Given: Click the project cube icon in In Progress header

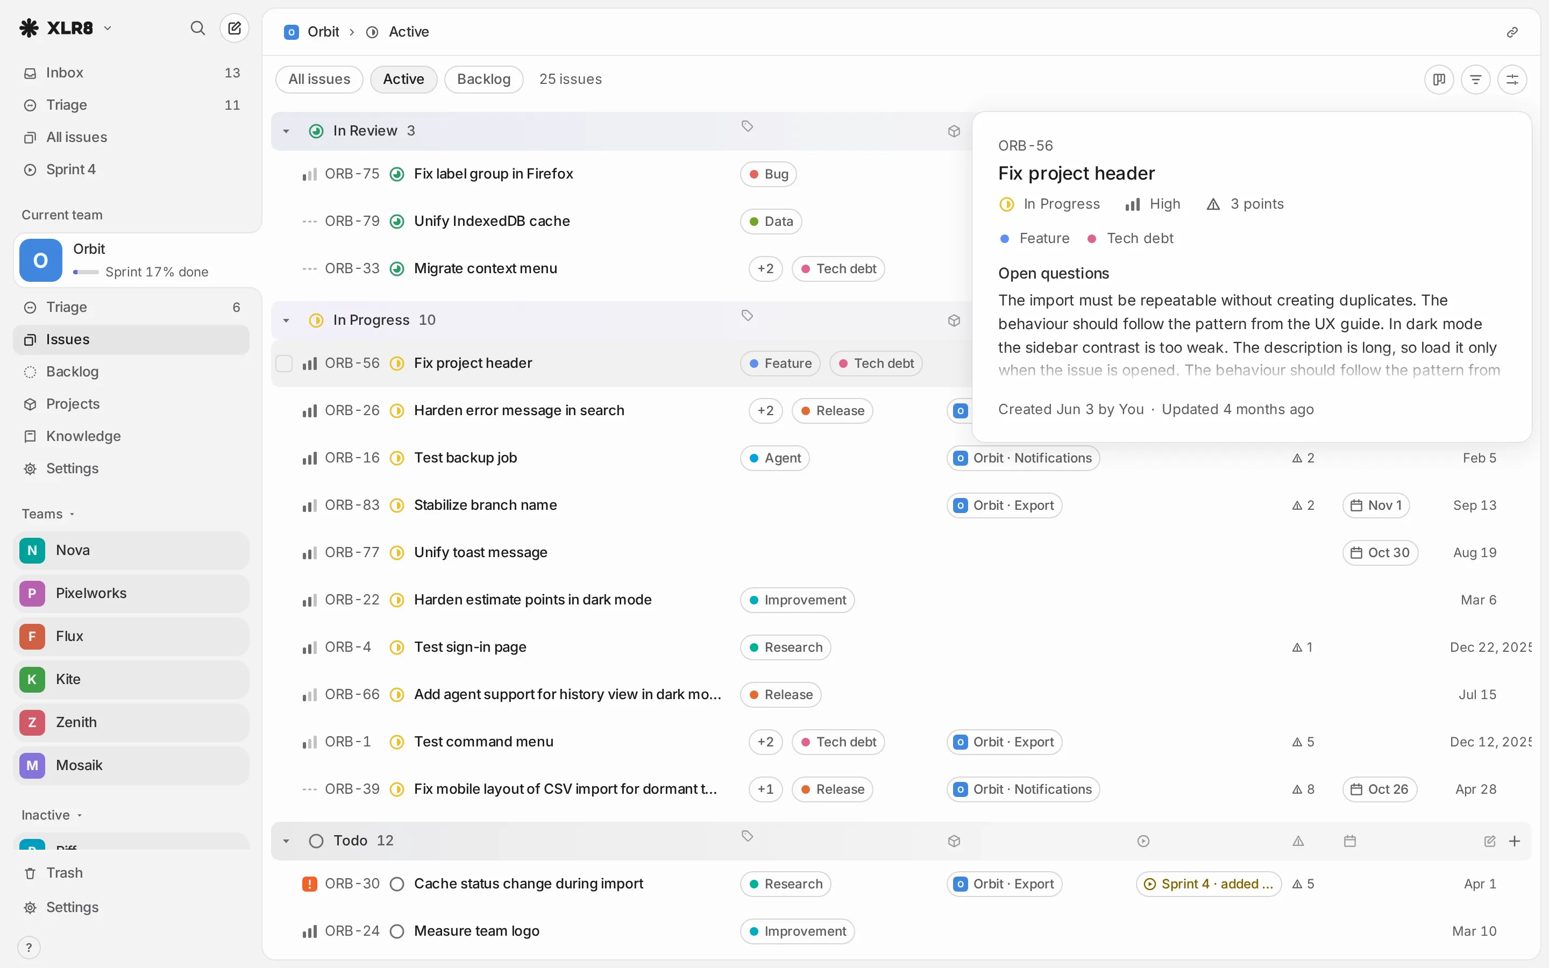Looking at the screenshot, I should point(954,320).
